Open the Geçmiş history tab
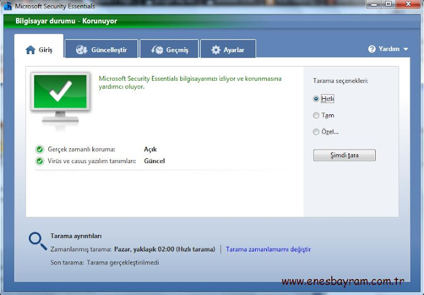This screenshot has height=295, width=424. 169,49
